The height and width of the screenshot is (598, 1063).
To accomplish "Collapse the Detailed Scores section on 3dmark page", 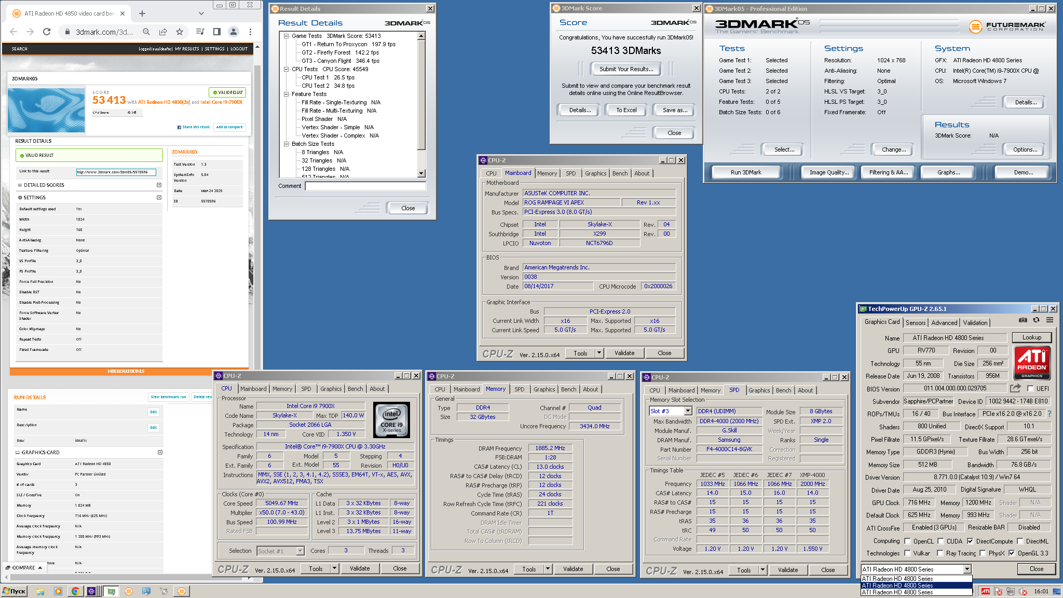I will point(159,185).
